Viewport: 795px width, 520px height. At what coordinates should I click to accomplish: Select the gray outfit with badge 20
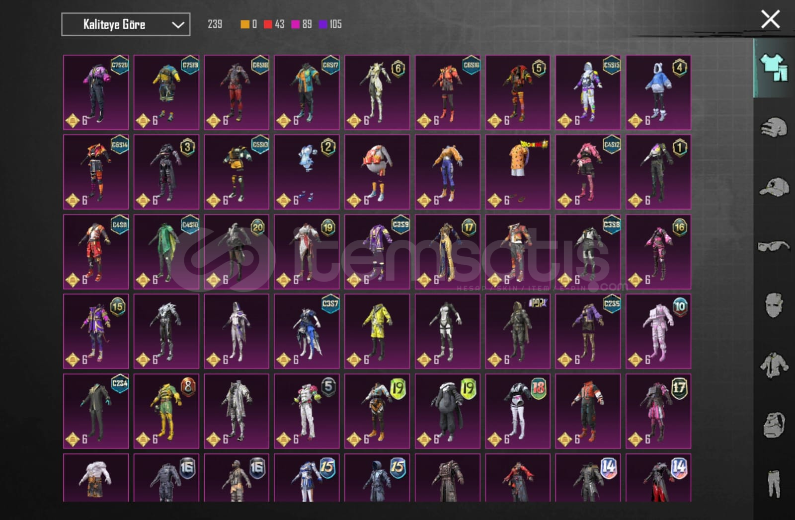pyautogui.click(x=237, y=252)
